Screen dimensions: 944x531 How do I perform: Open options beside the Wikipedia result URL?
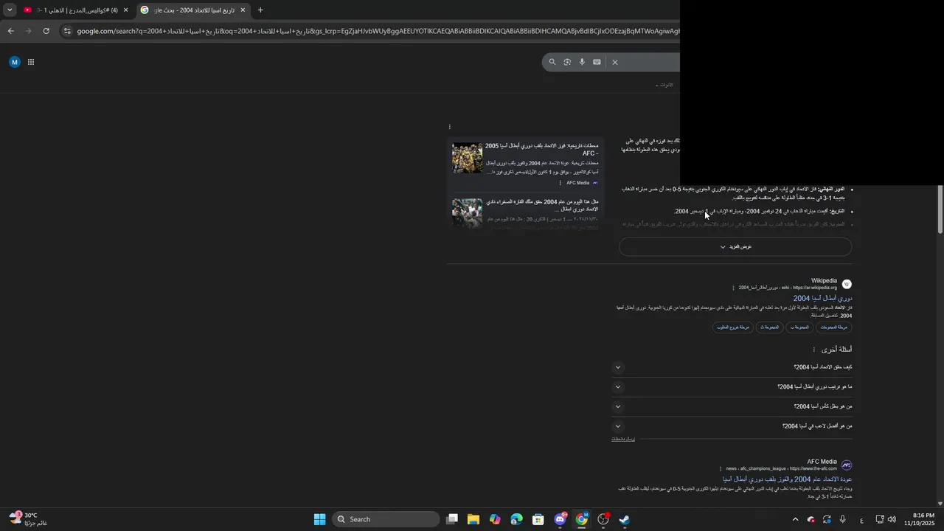click(x=732, y=288)
